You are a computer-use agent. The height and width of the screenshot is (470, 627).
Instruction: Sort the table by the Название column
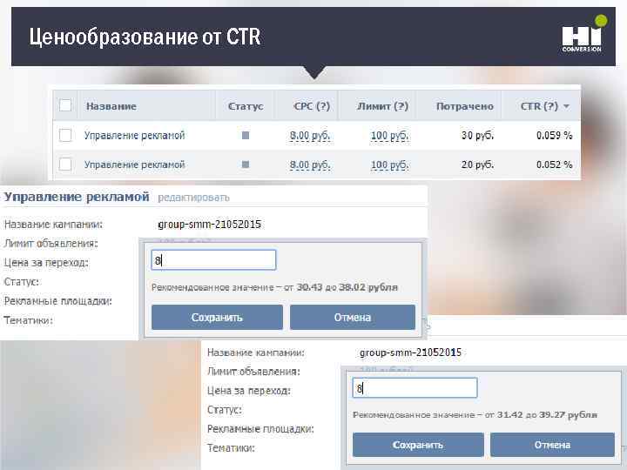coord(111,106)
